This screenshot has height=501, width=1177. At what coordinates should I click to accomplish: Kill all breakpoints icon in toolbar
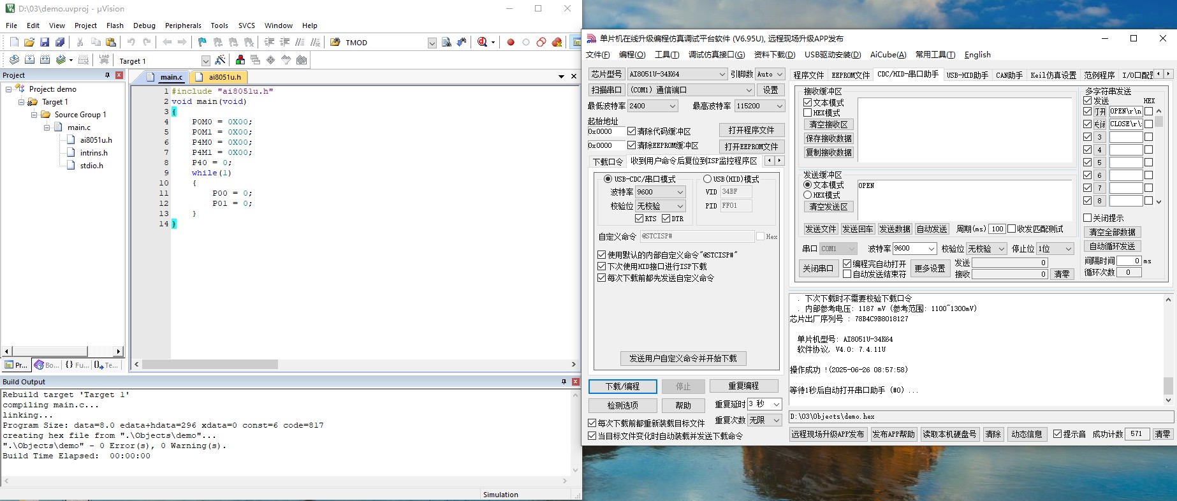coord(557,42)
